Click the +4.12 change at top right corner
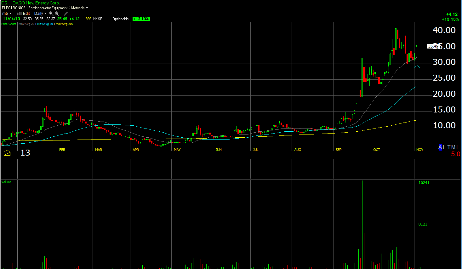Image resolution: width=462 pixels, height=269 pixels. [452, 14]
